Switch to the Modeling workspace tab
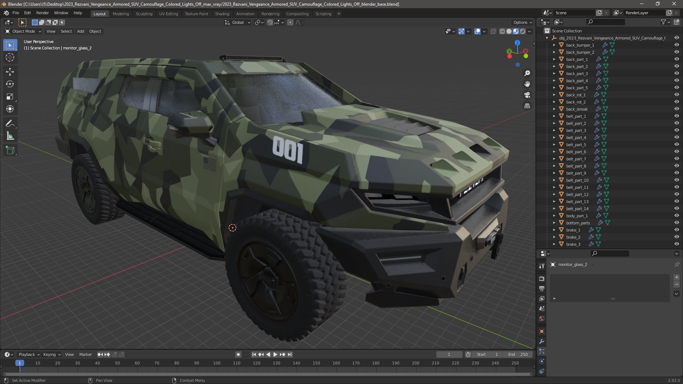This screenshot has height=384, width=683. [121, 14]
